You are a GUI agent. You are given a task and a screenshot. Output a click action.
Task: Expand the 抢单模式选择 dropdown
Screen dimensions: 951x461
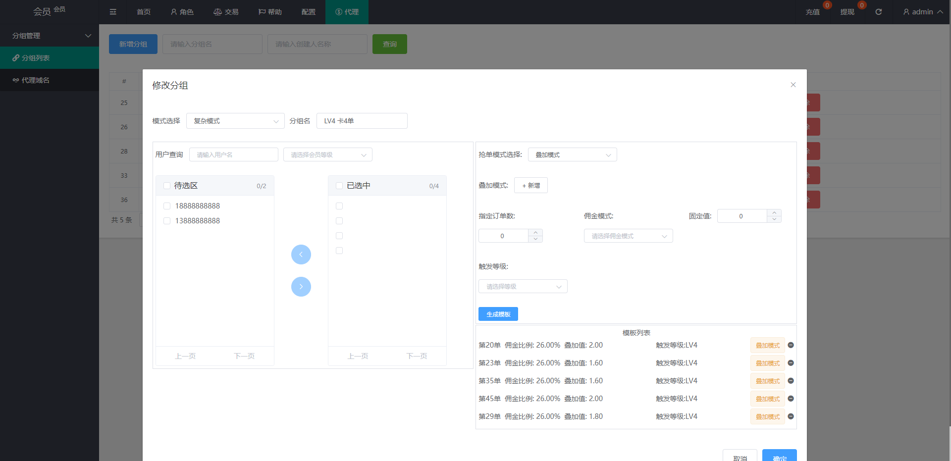572,155
